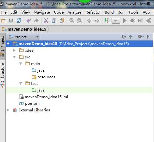Collapse the main folder arrow
The width and height of the screenshot is (154, 142).
tap(21, 64)
